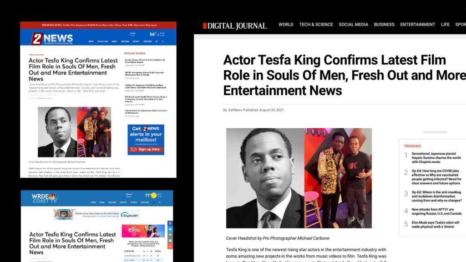Select ENTERTAINMENT in Digital Journal nav

click(418, 25)
